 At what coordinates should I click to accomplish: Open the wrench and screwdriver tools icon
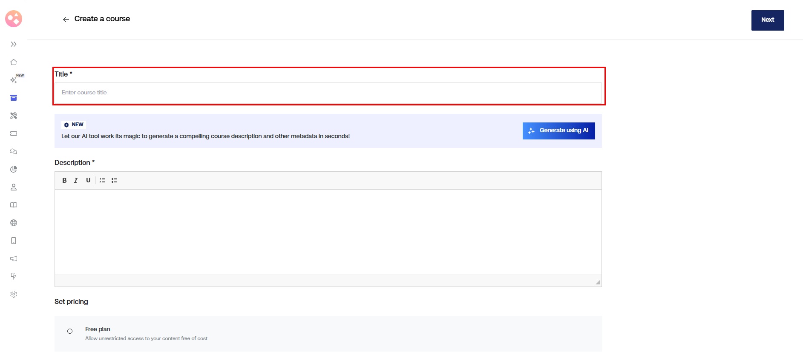tap(14, 116)
